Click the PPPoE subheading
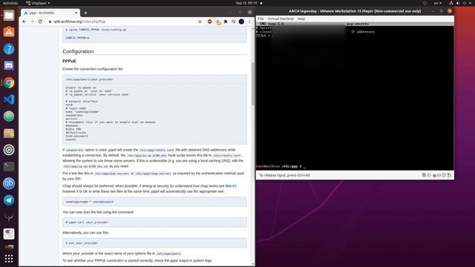The height and width of the screenshot is (267, 475). pyautogui.click(x=69, y=61)
